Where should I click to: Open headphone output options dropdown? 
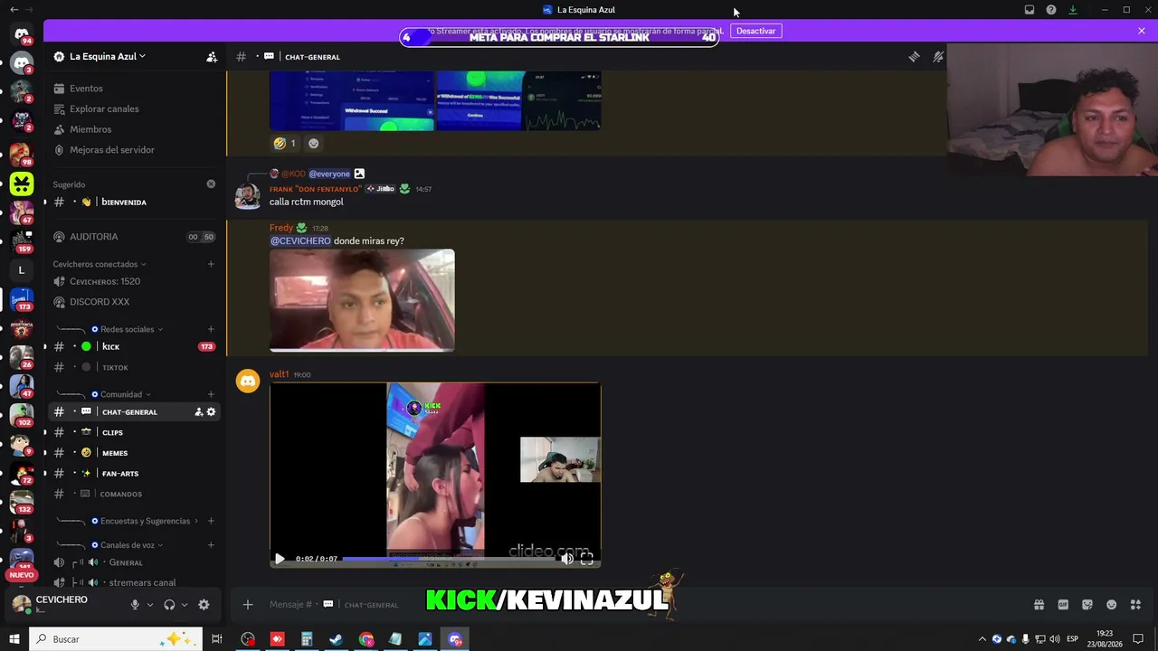point(185,605)
